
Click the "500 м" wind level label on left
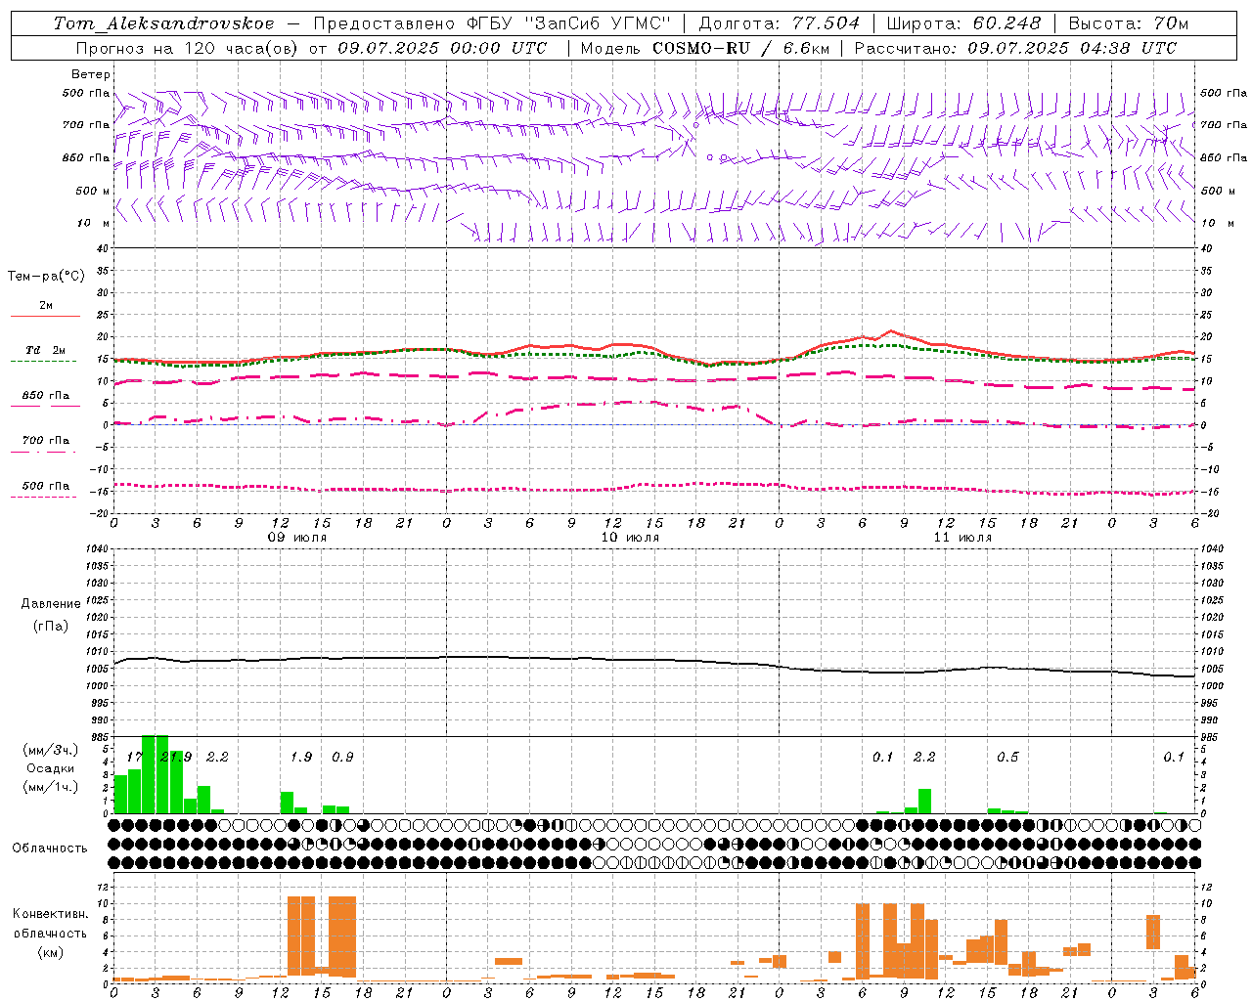point(93,191)
